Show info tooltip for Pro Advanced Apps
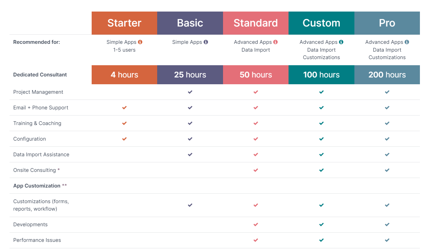 click(407, 42)
